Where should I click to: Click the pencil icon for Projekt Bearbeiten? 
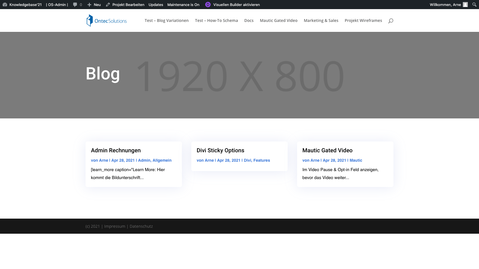pyautogui.click(x=108, y=5)
